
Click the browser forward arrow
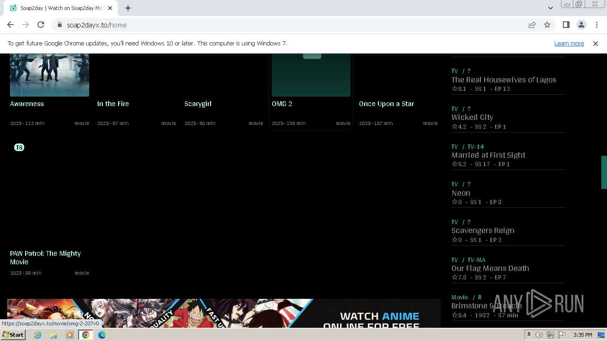(26, 25)
